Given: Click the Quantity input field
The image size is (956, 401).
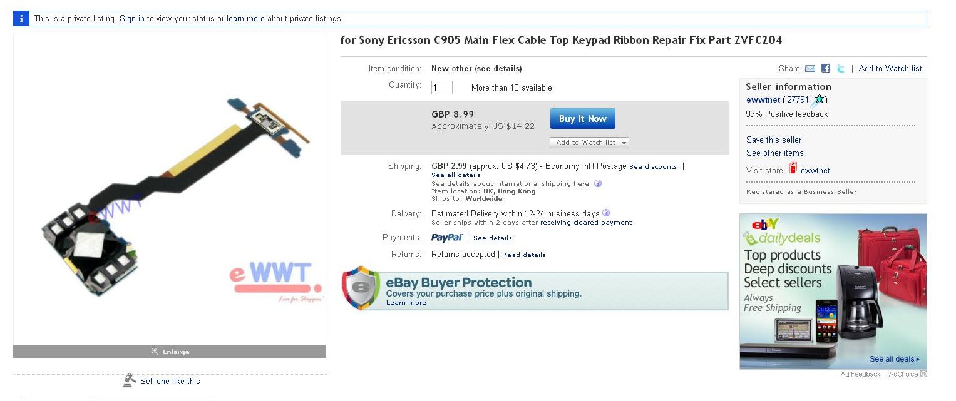Looking at the screenshot, I should click(x=442, y=88).
